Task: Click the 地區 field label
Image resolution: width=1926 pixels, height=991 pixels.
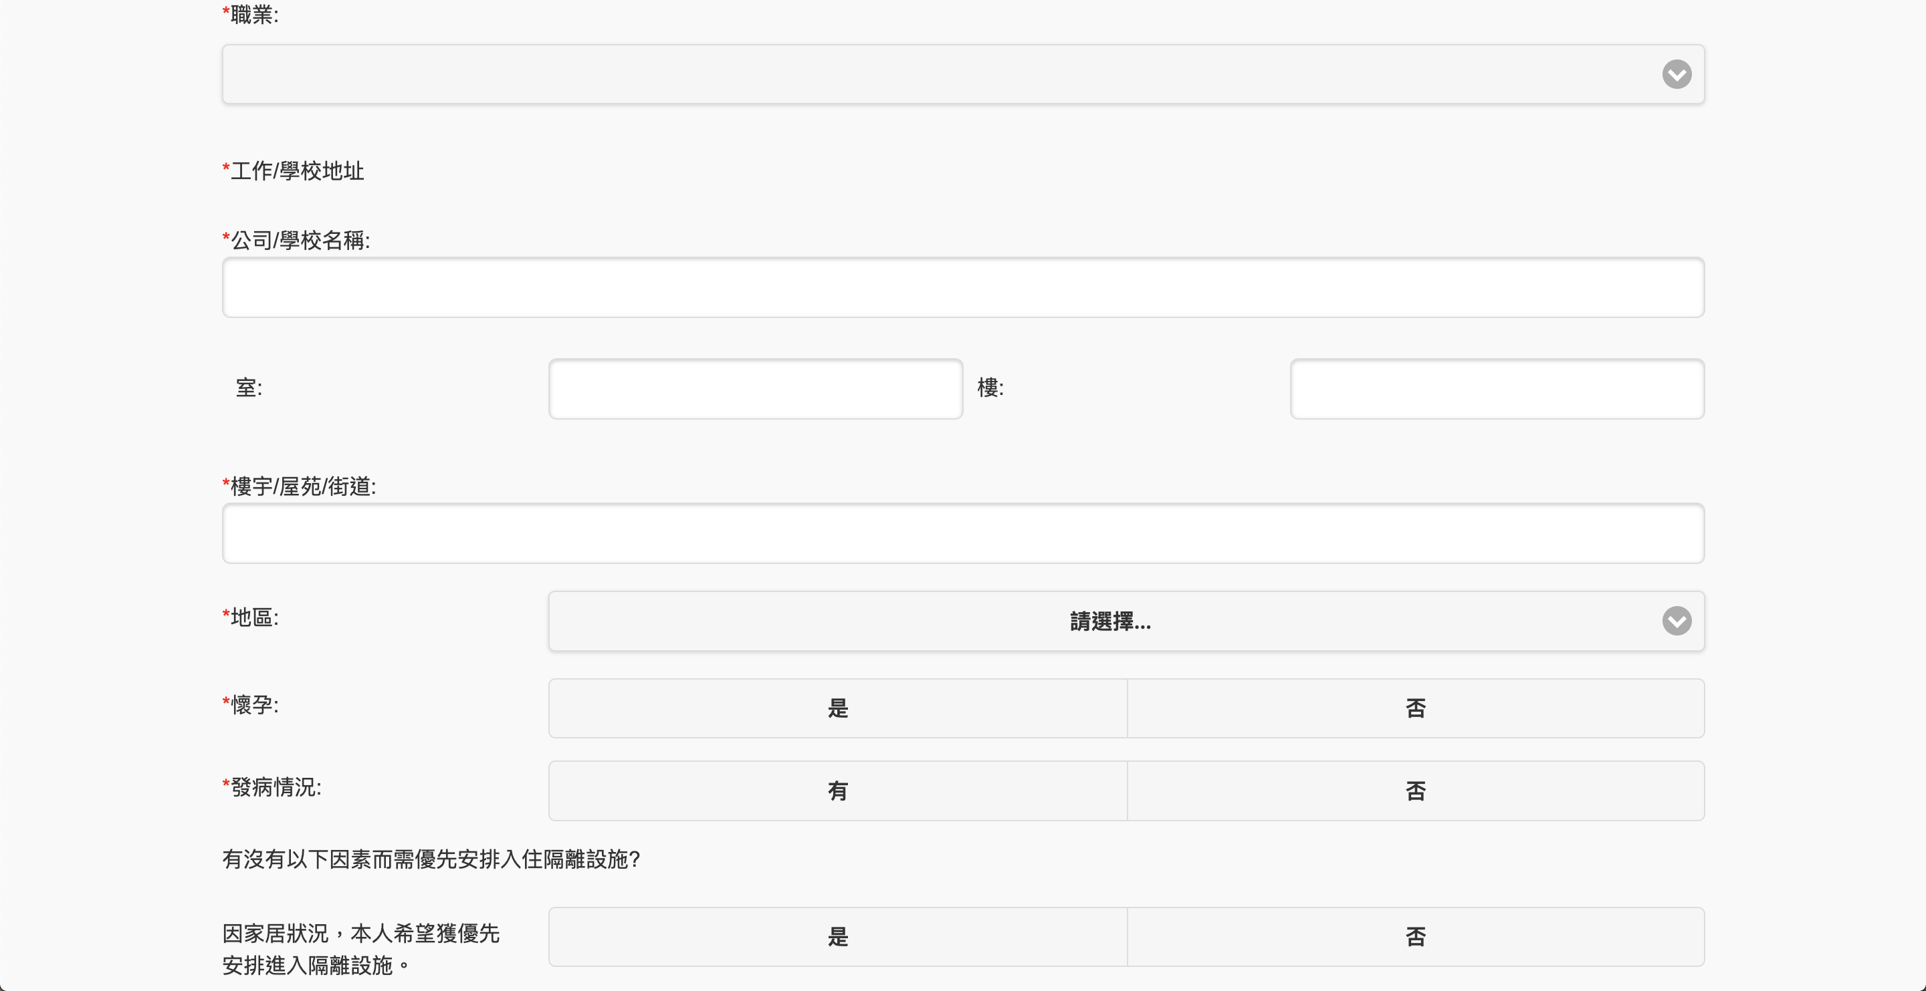Action: click(253, 617)
